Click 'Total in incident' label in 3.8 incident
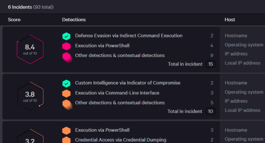 pos(185,111)
